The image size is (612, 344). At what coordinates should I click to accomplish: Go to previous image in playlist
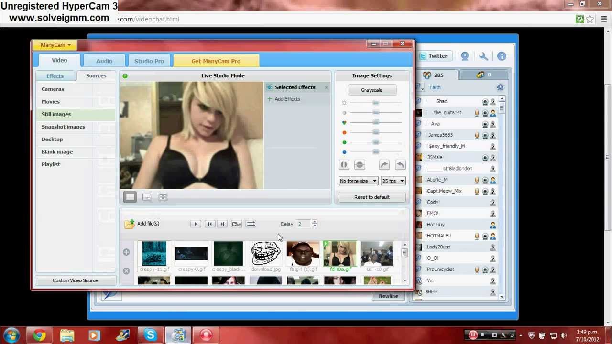coord(209,224)
